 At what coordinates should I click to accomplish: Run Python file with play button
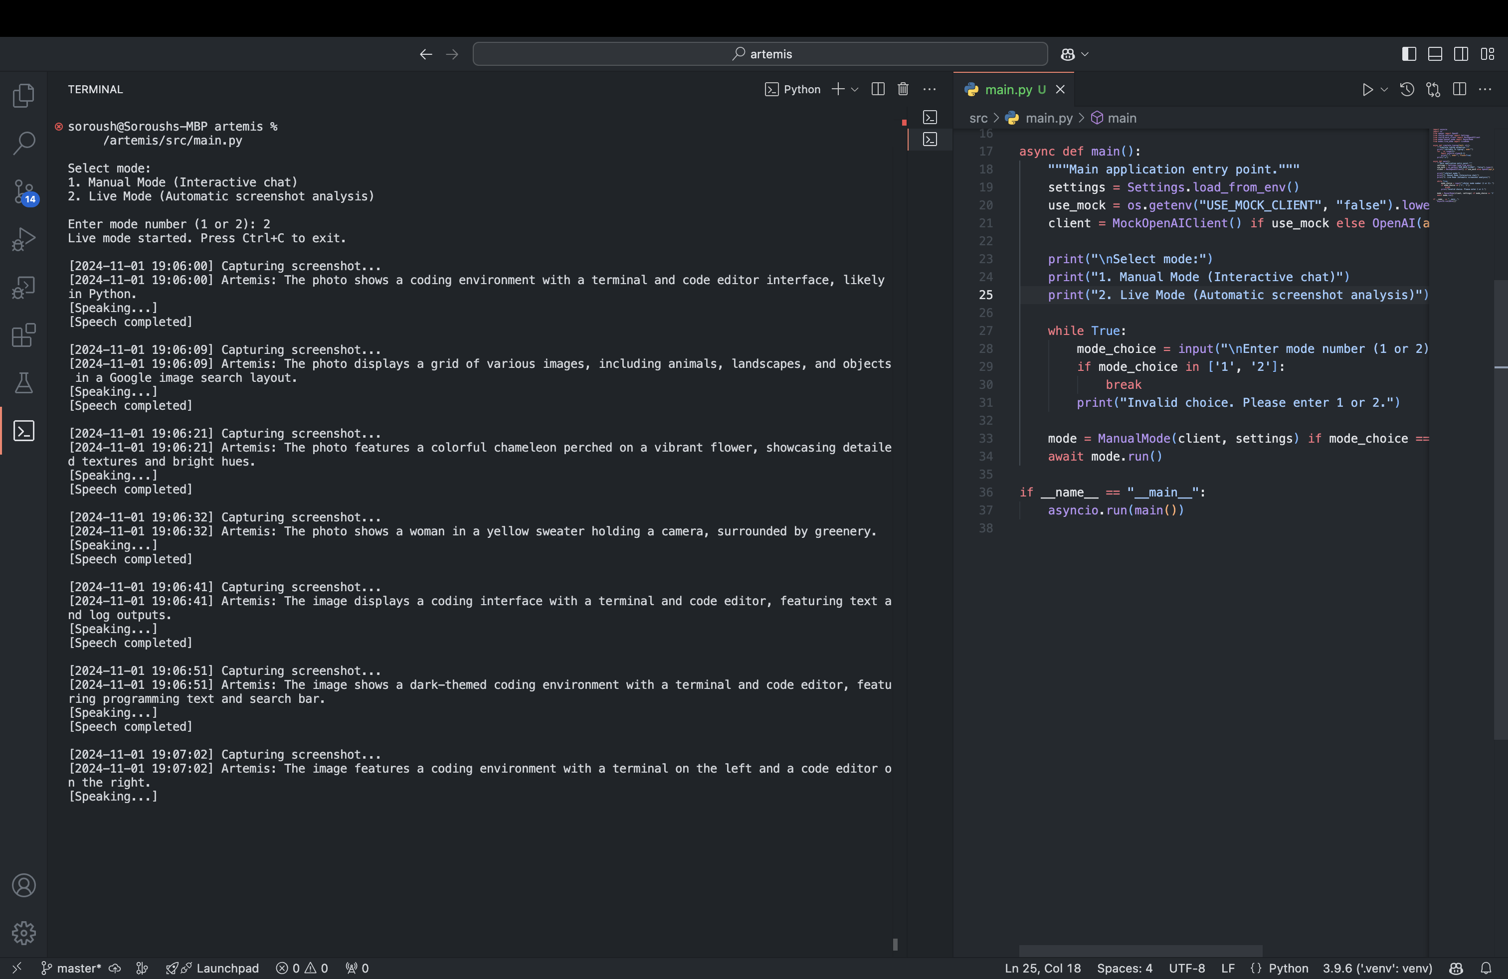pos(1367,89)
